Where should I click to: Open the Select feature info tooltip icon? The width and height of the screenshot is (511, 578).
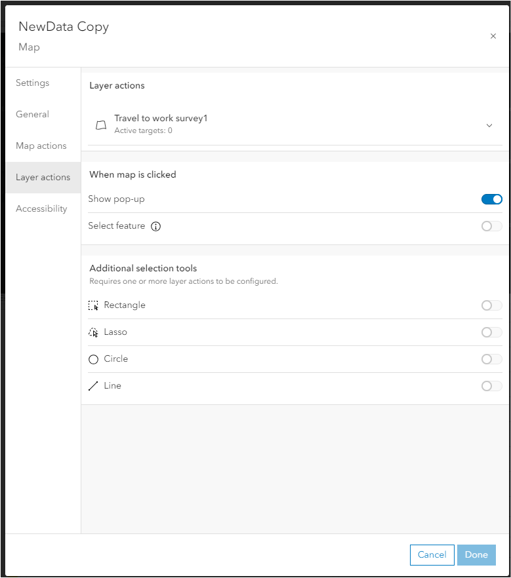[155, 226]
